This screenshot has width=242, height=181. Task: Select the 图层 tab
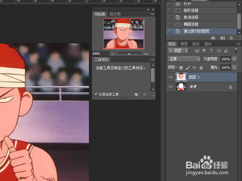coord(172,44)
